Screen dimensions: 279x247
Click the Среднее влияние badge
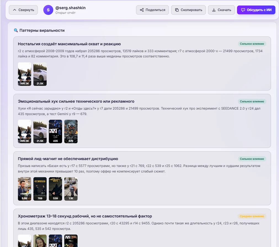252,216
